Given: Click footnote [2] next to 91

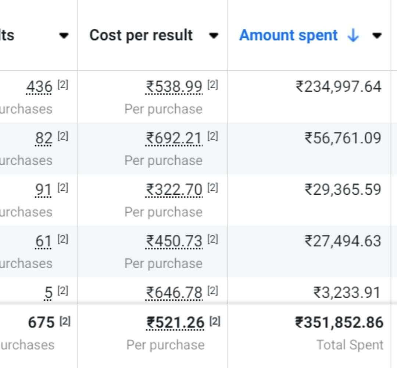Looking at the screenshot, I should click(x=63, y=187).
